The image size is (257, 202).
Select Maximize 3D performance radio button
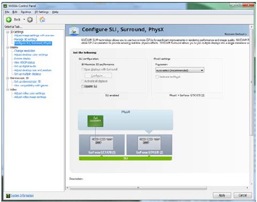point(83,64)
